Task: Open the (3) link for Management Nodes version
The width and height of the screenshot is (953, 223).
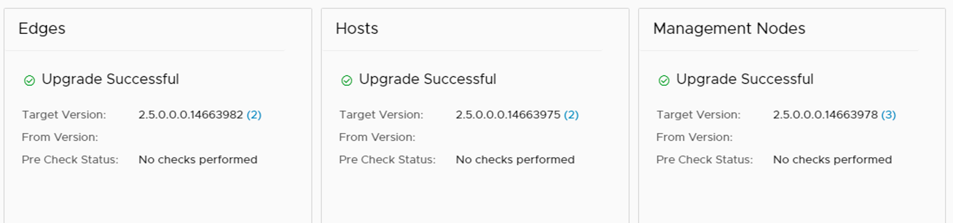Action: point(889,115)
